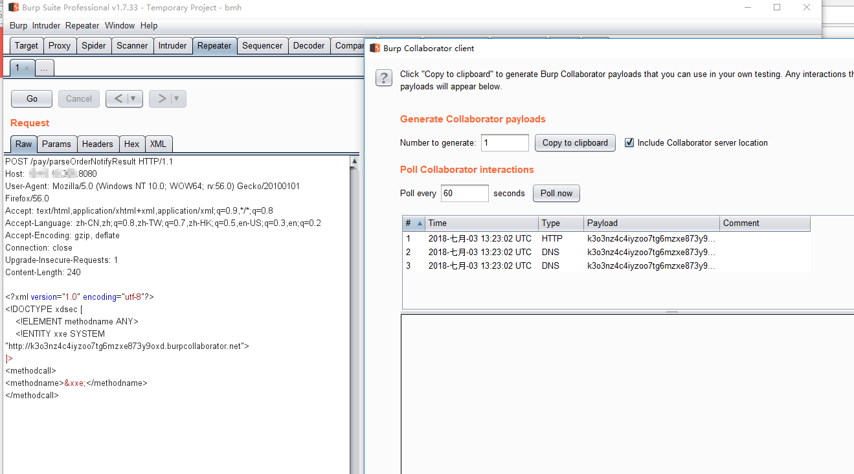Switch to the Decoder tab
854x474 pixels.
(309, 46)
